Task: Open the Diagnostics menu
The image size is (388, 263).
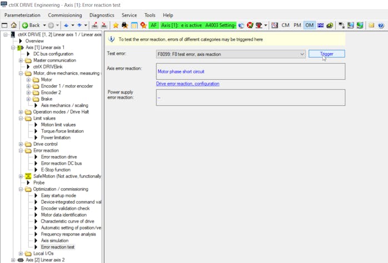Action: (x=102, y=15)
